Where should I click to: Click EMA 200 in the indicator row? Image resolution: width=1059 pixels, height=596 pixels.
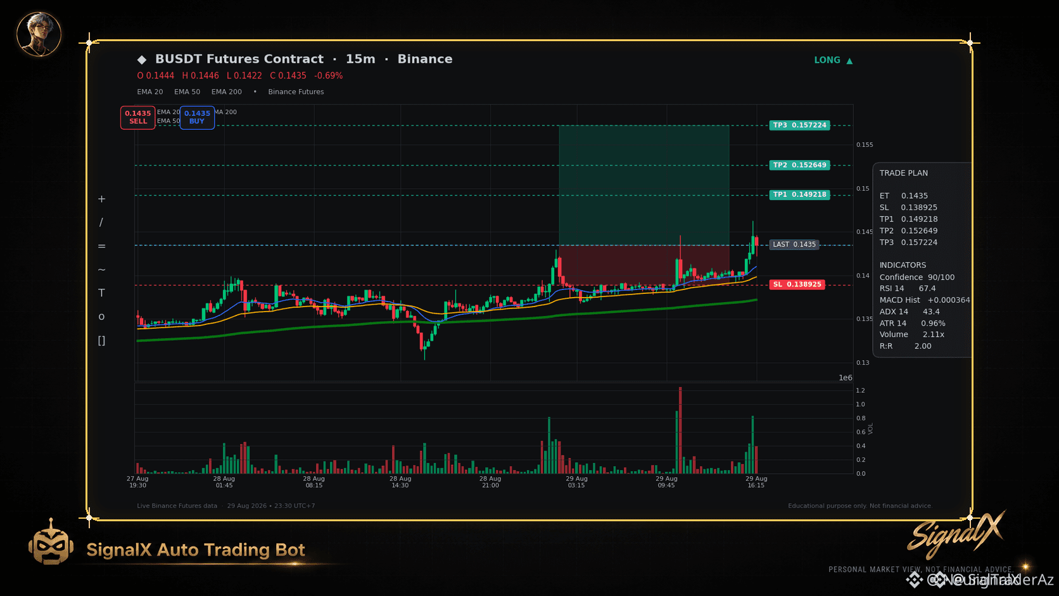click(x=227, y=92)
